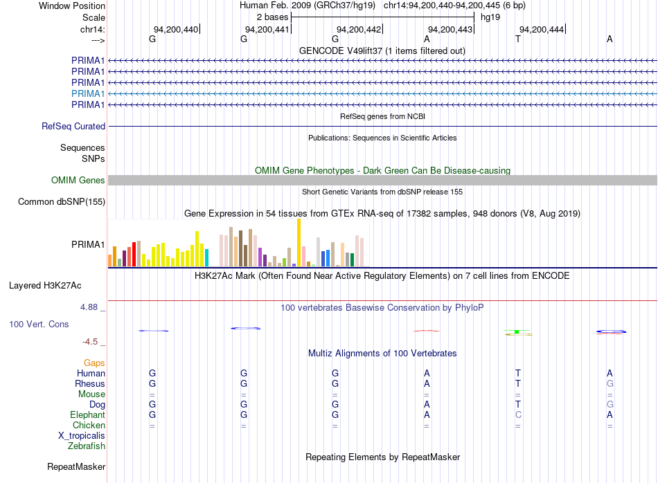Select the light-blue PRIMA1 transcript label
Screen dimensions: 658x483
(x=88, y=93)
